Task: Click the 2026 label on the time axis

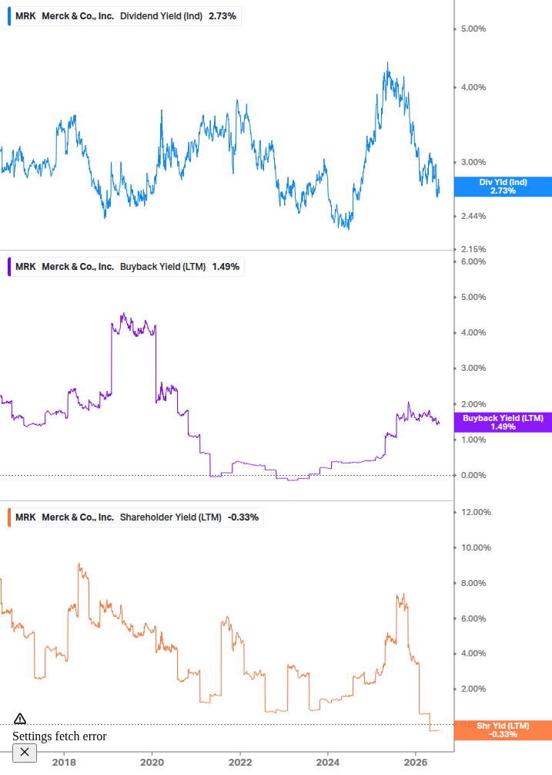Action: tap(416, 763)
